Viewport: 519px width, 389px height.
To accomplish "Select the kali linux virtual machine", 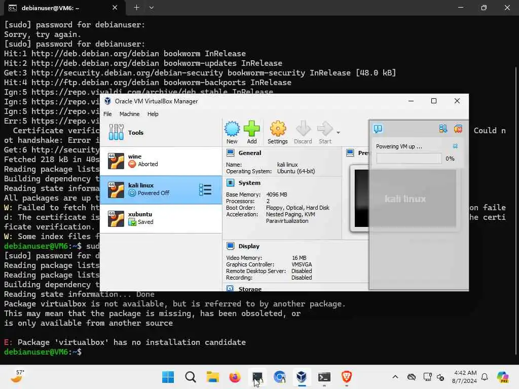I will 161,189.
